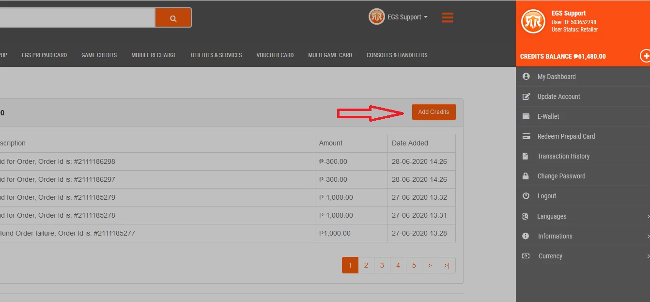Click the Amount column header
Screen dimensions: 650x302
coord(351,143)
